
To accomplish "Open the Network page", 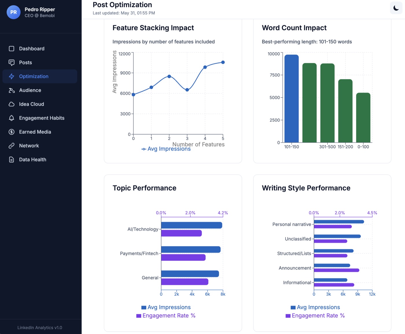I will pyautogui.click(x=40, y=146).
